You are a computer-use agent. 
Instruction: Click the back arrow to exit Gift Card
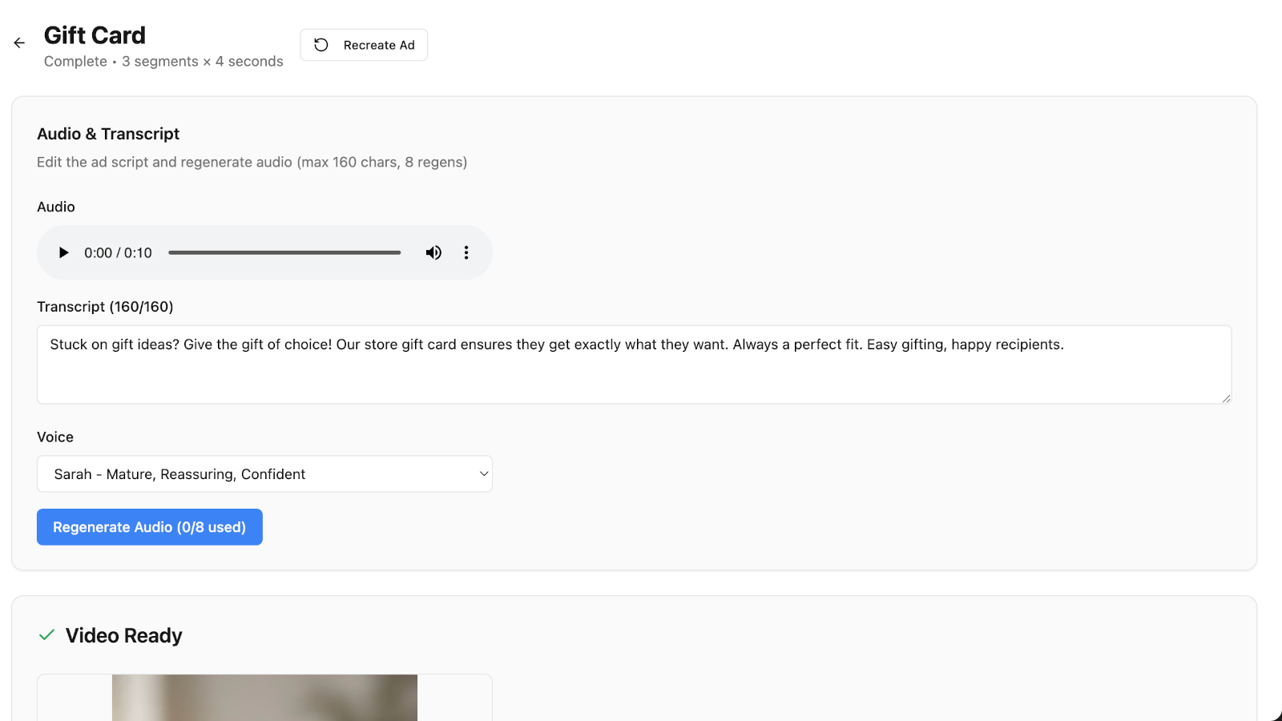(18, 42)
